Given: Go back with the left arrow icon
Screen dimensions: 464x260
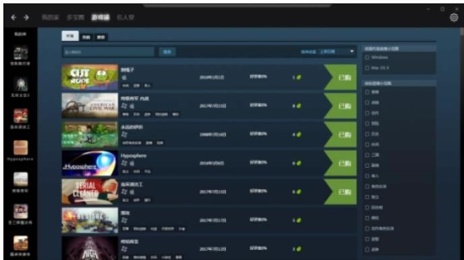Looking at the screenshot, I should coord(13,18).
